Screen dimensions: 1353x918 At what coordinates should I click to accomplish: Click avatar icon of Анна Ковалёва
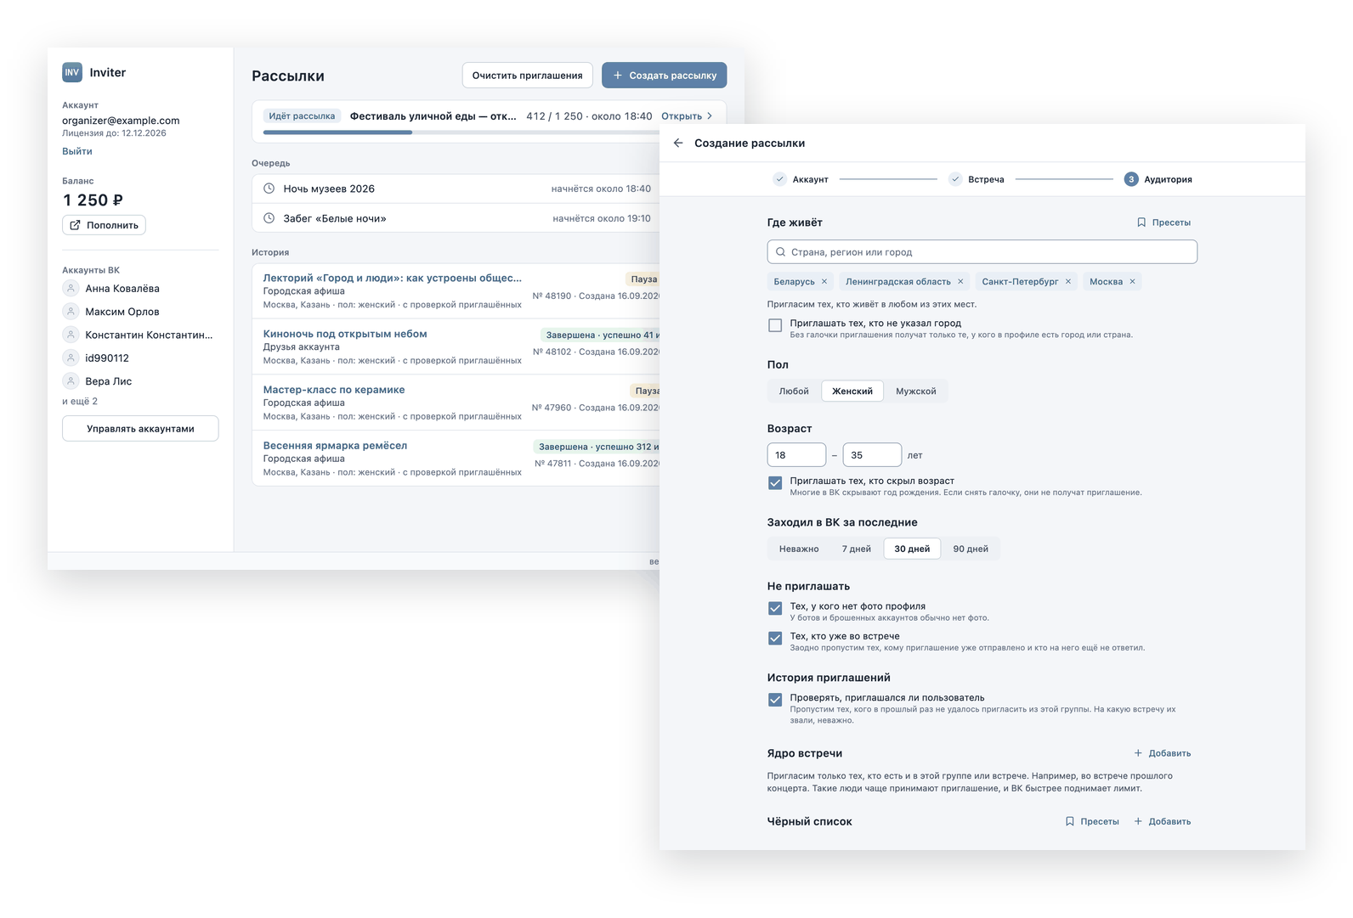71,289
